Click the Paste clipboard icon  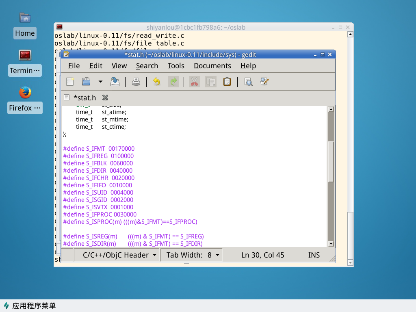point(227,82)
